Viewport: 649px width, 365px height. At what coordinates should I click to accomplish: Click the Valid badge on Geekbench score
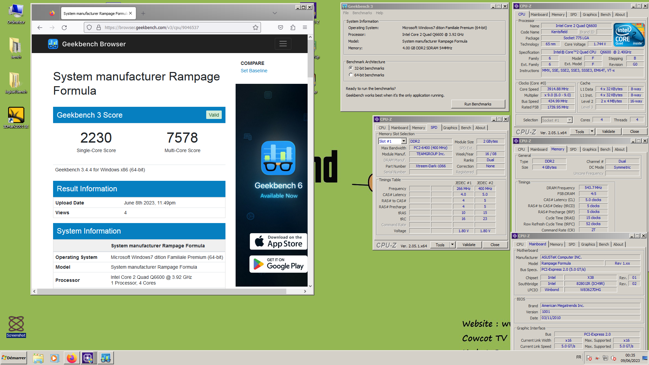214,115
